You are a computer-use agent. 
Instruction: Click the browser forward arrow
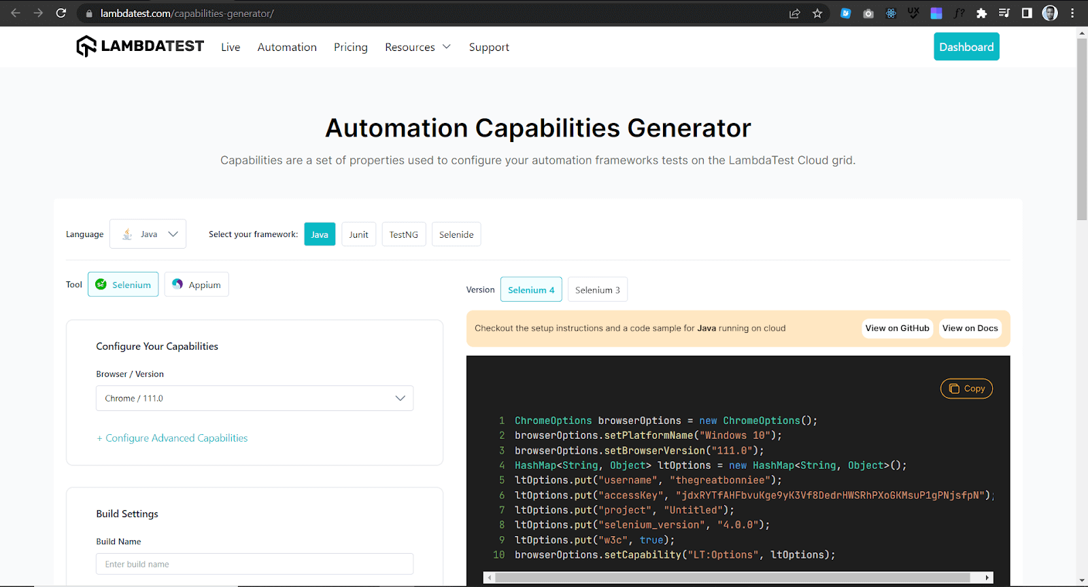(x=38, y=13)
